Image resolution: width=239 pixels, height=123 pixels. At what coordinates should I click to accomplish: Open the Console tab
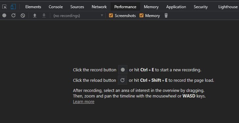click(x=55, y=7)
